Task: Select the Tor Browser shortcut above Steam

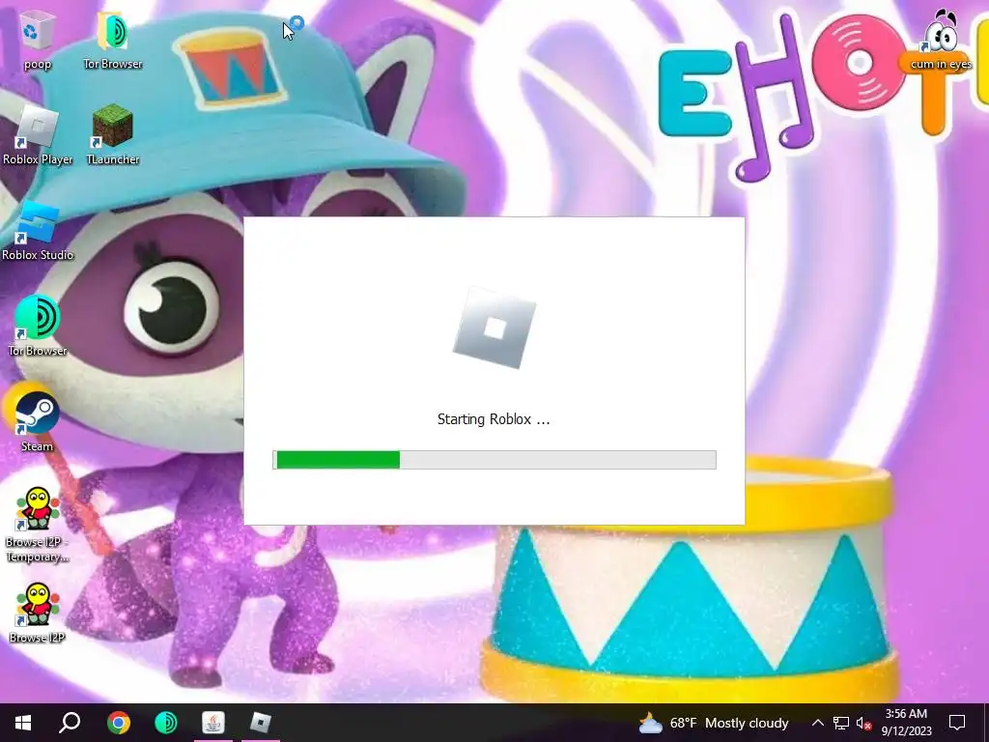Action: pyautogui.click(x=38, y=327)
